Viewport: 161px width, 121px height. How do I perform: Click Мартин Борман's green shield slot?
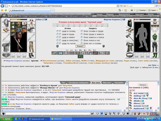click(155, 37)
